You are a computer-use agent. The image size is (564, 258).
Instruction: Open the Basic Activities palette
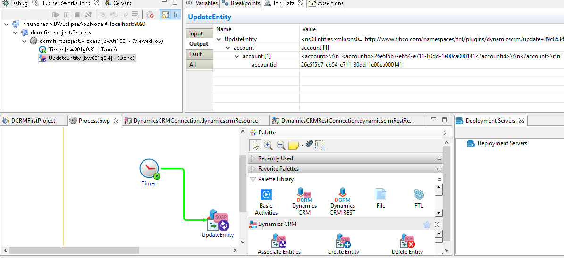pos(266,201)
